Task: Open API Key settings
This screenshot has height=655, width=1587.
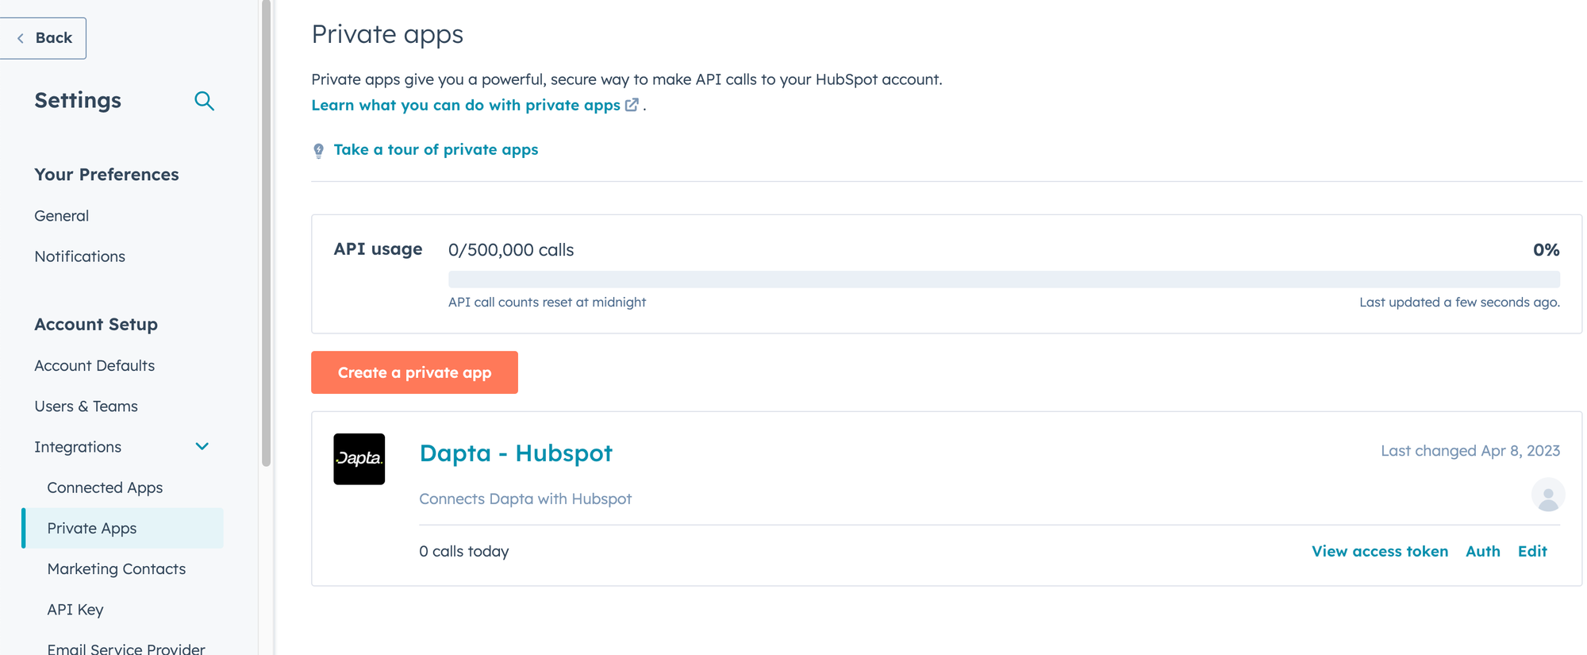Action: pyautogui.click(x=75, y=609)
